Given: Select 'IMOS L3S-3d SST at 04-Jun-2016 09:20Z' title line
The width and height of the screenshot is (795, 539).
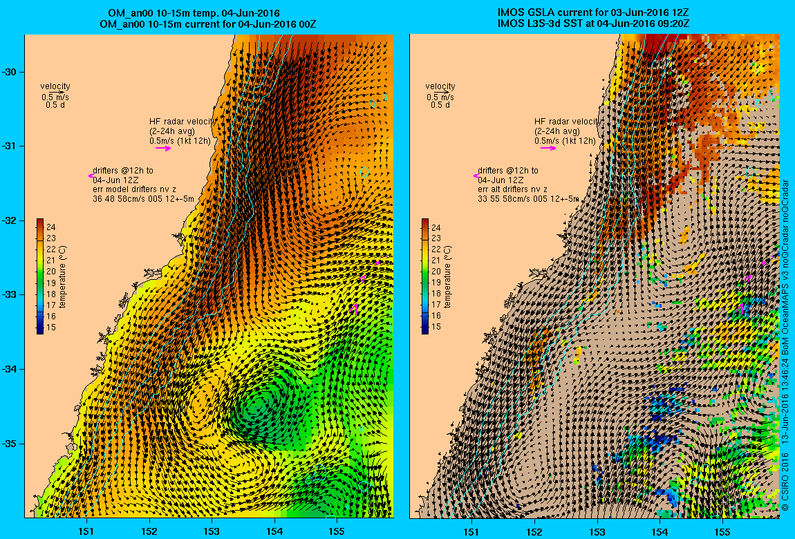Looking at the screenshot, I should [x=593, y=23].
